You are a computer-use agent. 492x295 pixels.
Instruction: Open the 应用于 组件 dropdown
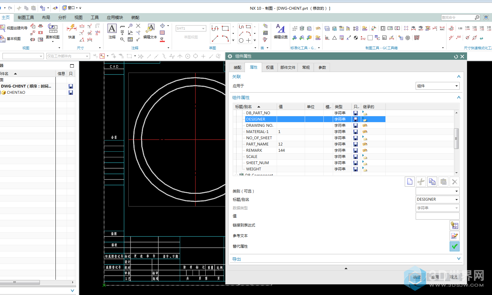click(x=437, y=86)
